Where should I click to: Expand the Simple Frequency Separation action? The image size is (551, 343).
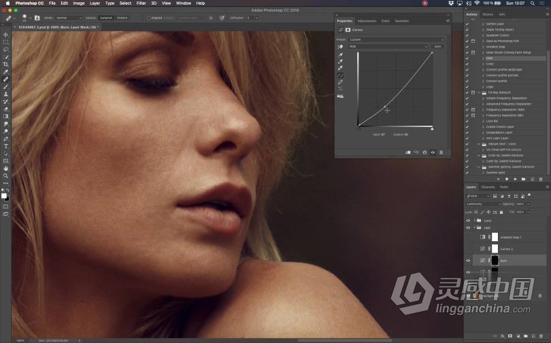(x=483, y=98)
